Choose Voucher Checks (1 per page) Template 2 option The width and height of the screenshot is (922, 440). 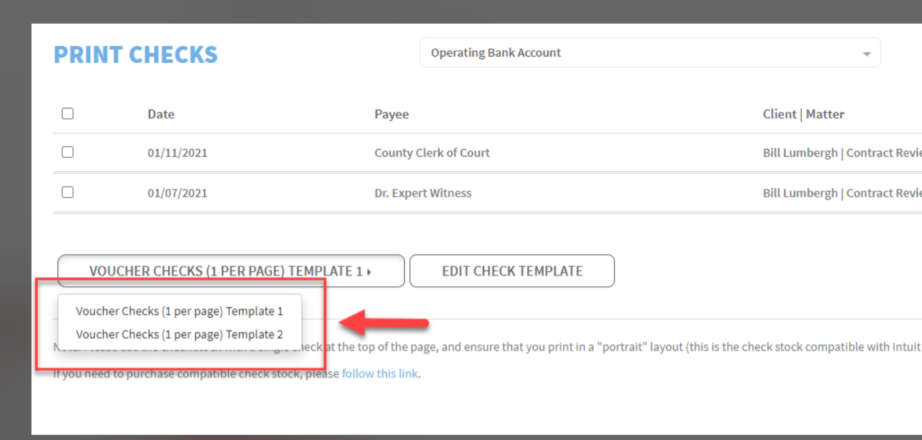180,334
